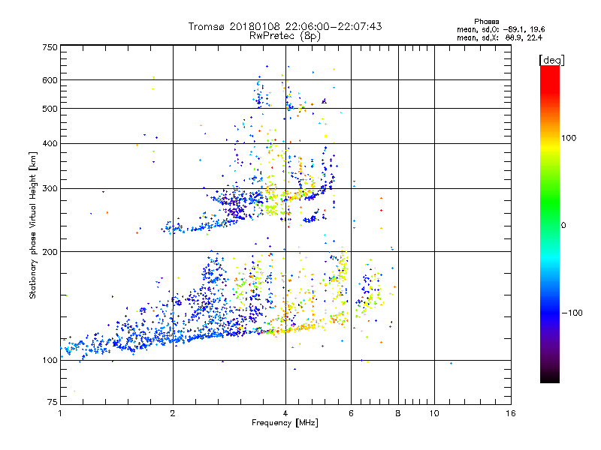Click the y-axis label '600'
Screen dimensions: 601x450
tap(50, 80)
